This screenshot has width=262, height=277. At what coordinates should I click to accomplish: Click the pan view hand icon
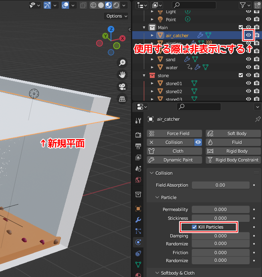[x=122, y=75]
